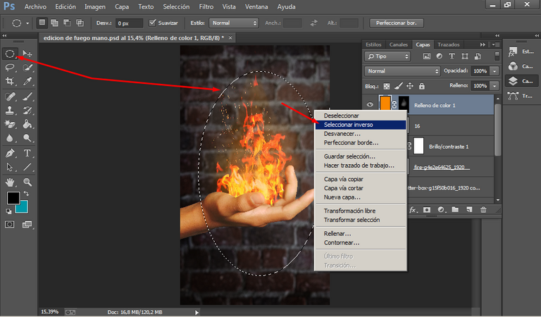Image resolution: width=541 pixels, height=317 pixels.
Task: Choose Deseleccionar in context menu
Action: click(x=361, y=116)
